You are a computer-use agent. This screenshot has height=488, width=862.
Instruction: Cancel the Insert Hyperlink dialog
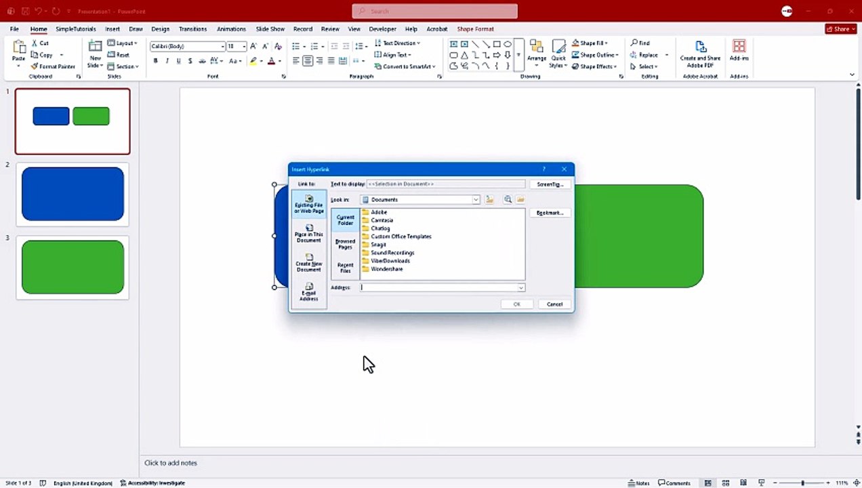pyautogui.click(x=554, y=304)
